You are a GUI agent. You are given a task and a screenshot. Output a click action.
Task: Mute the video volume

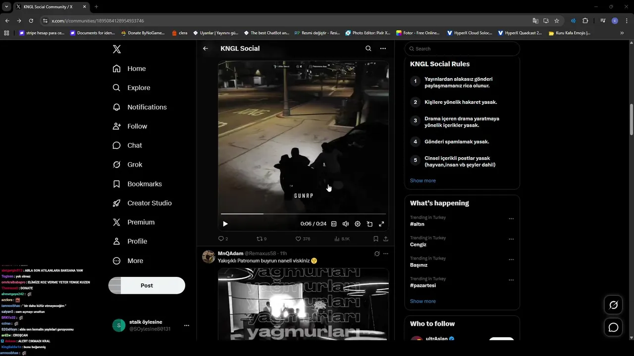(x=346, y=224)
